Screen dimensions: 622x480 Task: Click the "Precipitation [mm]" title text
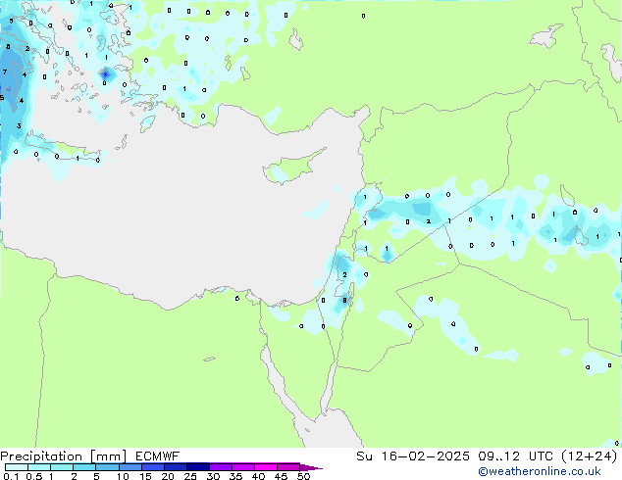click(x=64, y=456)
